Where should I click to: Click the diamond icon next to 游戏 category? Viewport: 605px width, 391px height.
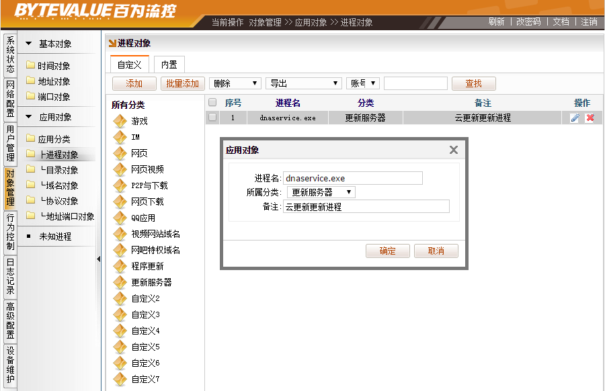point(120,121)
